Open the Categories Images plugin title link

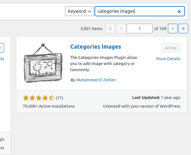(95, 47)
